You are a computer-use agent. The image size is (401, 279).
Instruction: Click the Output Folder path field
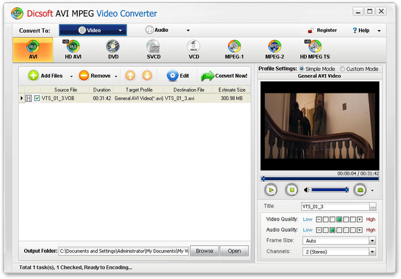[124, 251]
